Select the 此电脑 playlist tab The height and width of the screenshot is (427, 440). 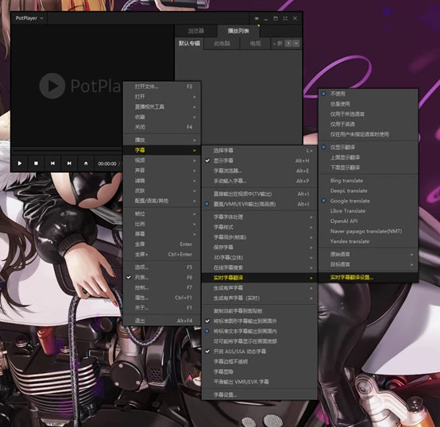tap(222, 44)
